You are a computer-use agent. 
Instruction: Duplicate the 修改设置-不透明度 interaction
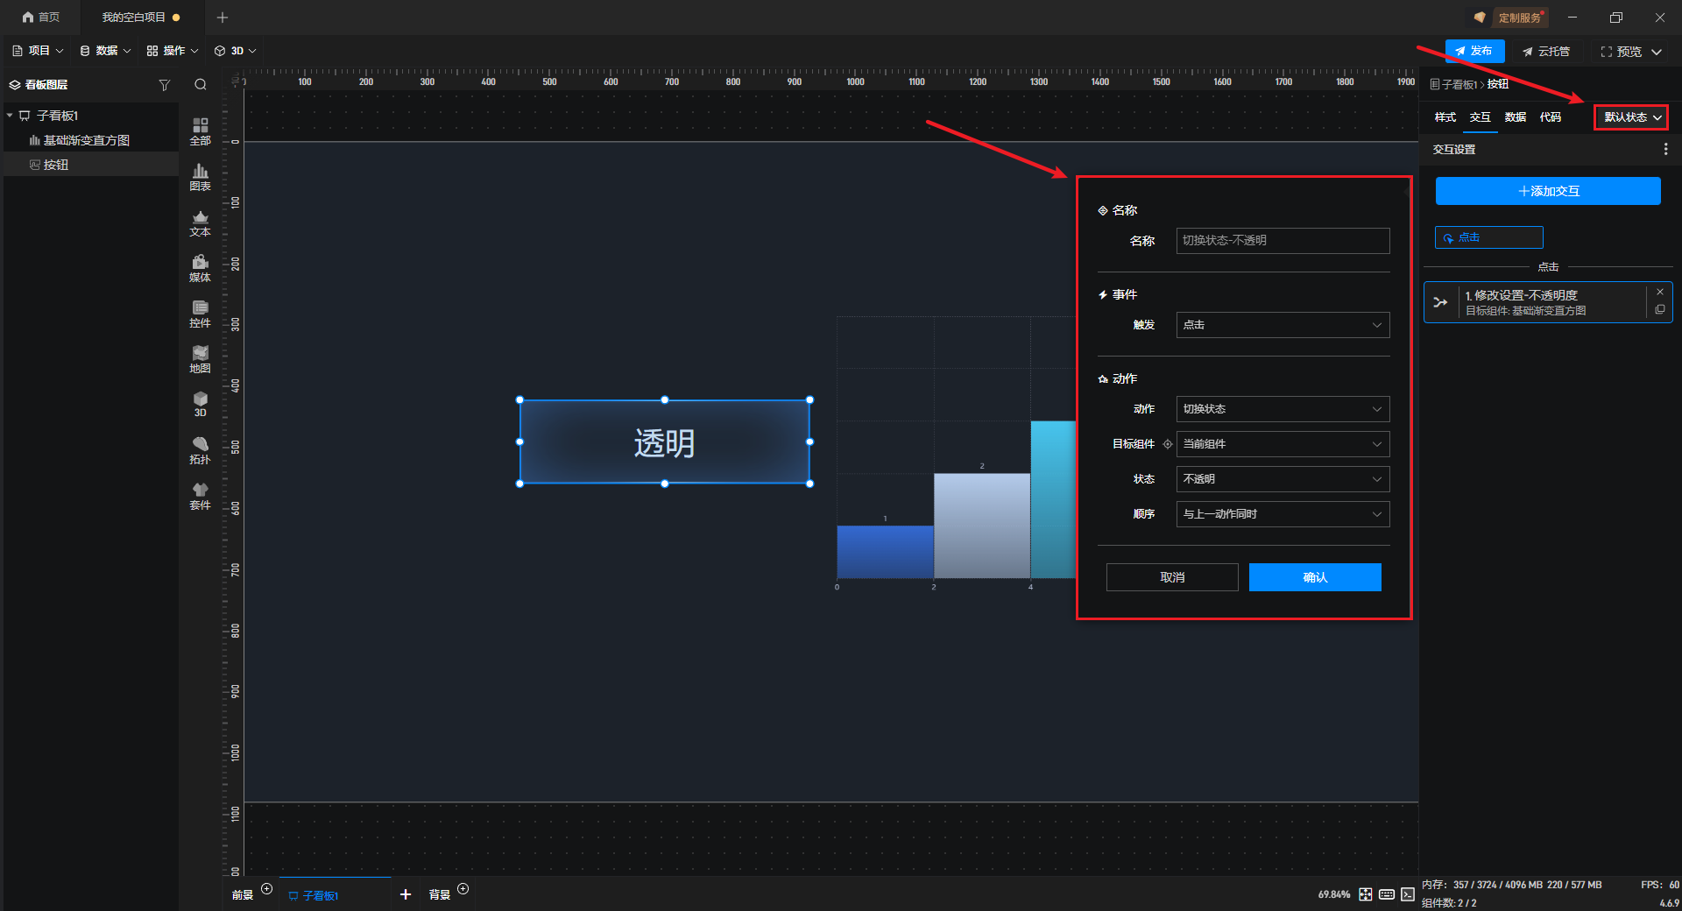tap(1660, 310)
